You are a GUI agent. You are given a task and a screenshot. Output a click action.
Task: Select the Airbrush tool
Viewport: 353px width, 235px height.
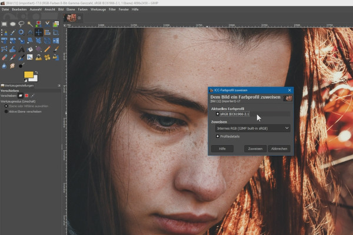12,58
